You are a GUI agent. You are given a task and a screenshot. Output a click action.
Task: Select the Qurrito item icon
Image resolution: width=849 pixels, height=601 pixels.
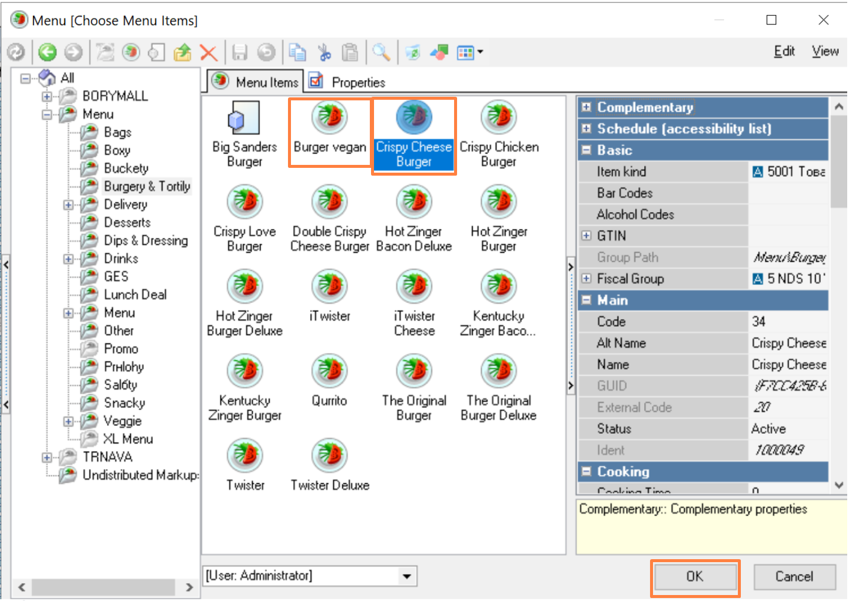pyautogui.click(x=329, y=371)
